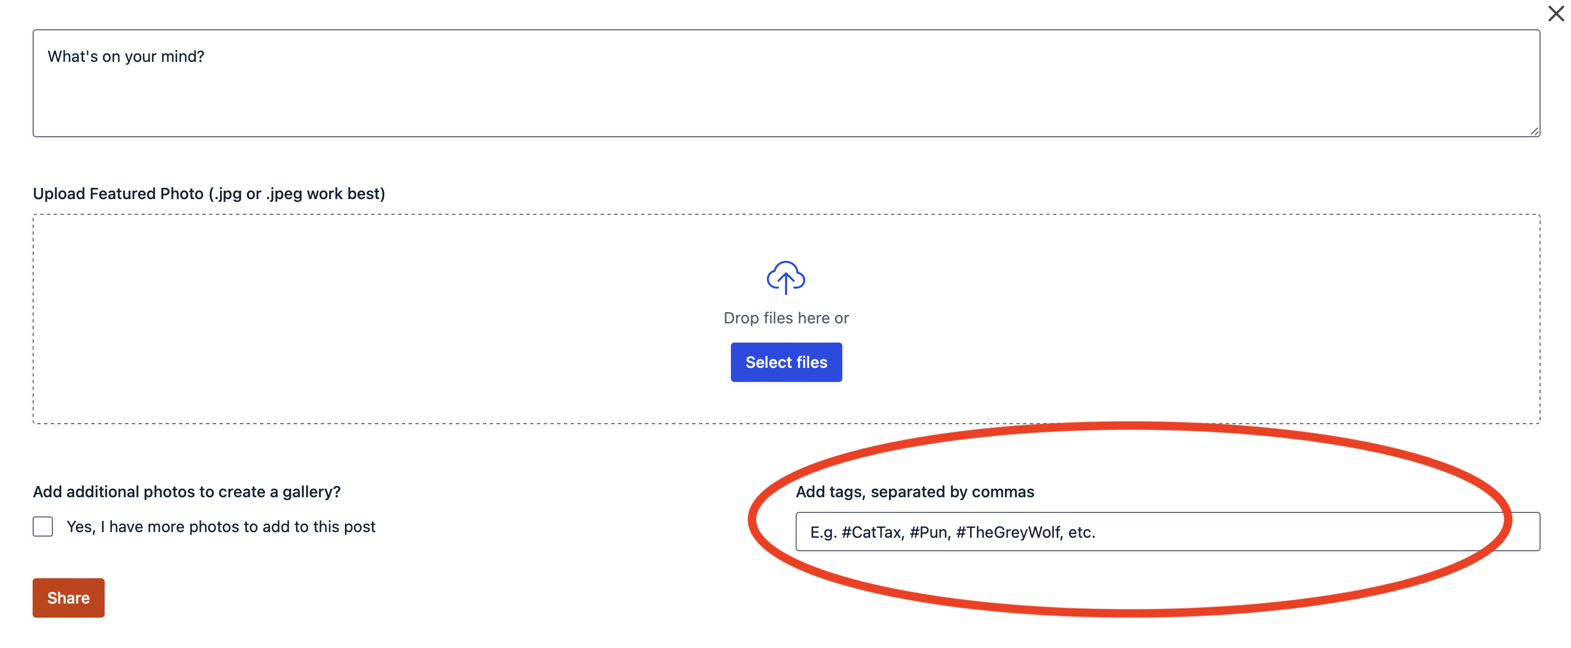Focus the "What's on your mind?" text box

pos(785,83)
